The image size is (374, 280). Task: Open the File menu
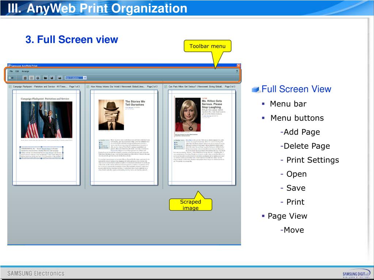pyautogui.click(x=11, y=71)
